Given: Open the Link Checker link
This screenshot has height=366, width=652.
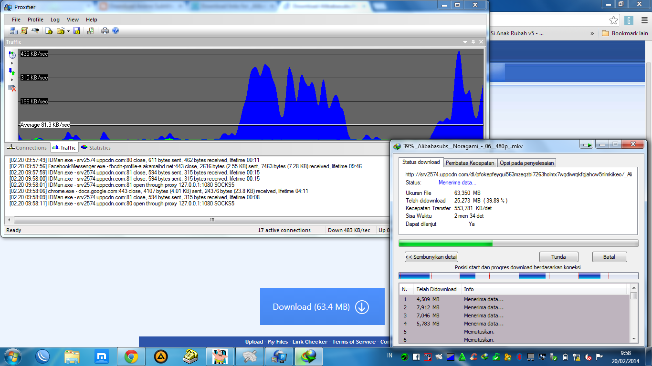Looking at the screenshot, I should (x=310, y=342).
